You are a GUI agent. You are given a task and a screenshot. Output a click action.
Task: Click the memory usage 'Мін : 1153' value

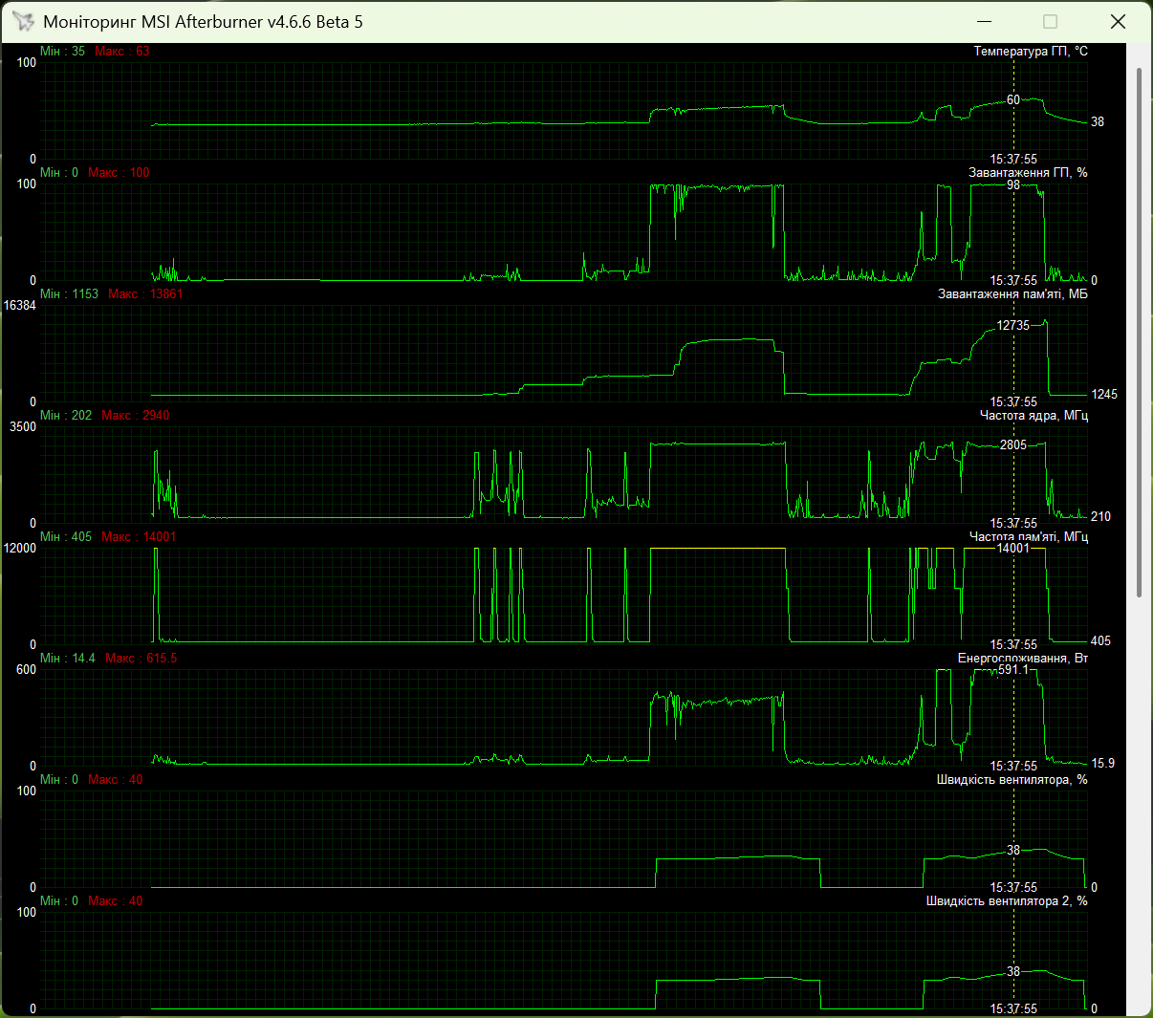70,294
